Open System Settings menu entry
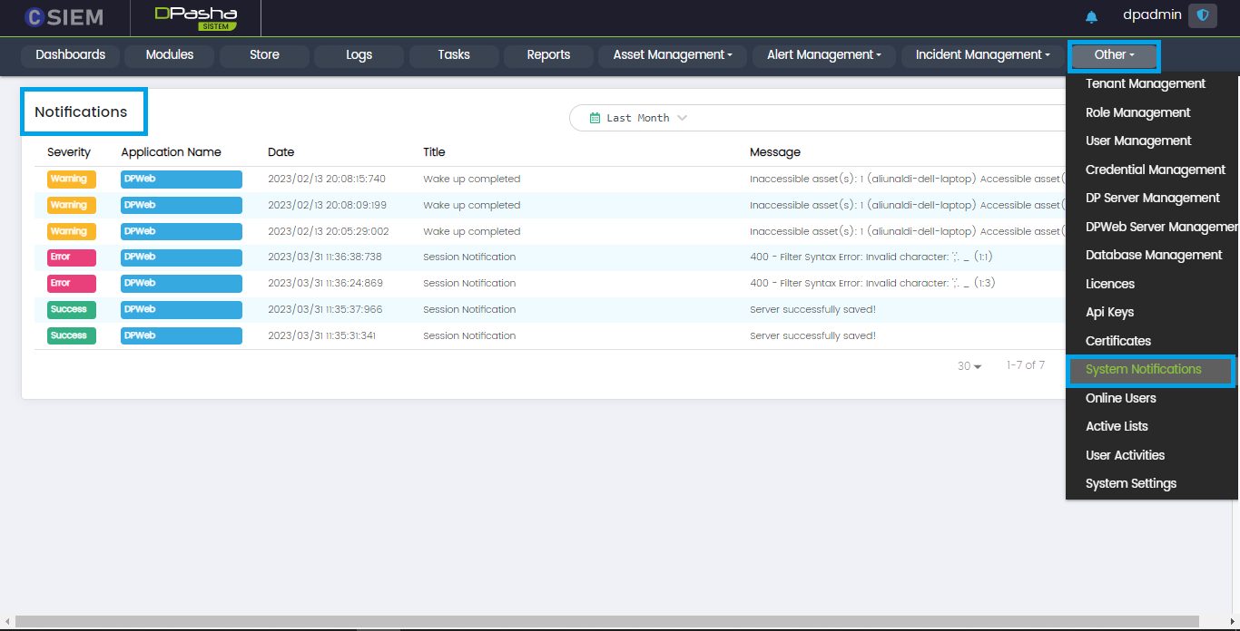 tap(1130, 484)
